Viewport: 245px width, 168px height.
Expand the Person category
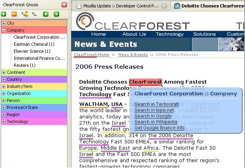(4, 100)
